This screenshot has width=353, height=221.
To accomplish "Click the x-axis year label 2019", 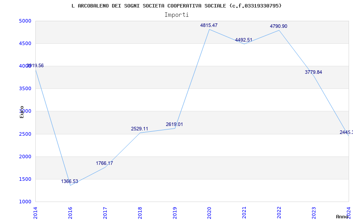I will tap(175, 213).
